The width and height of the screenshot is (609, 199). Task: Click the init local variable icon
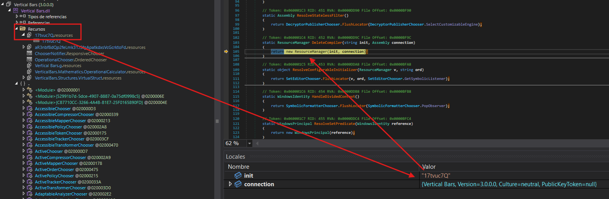pos(238,176)
